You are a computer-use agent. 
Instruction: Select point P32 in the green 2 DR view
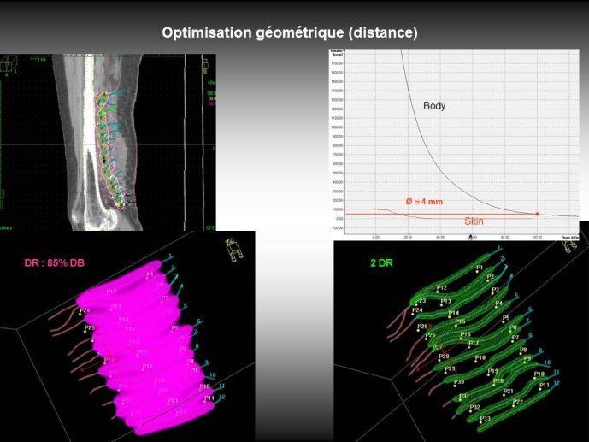(474, 407)
